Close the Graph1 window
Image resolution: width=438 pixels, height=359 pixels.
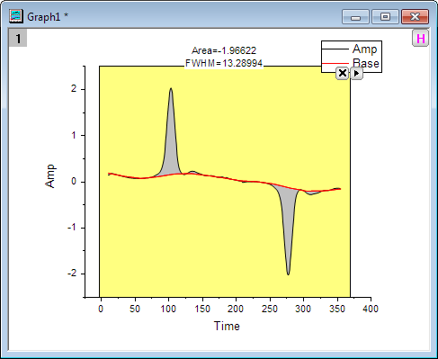(416, 17)
